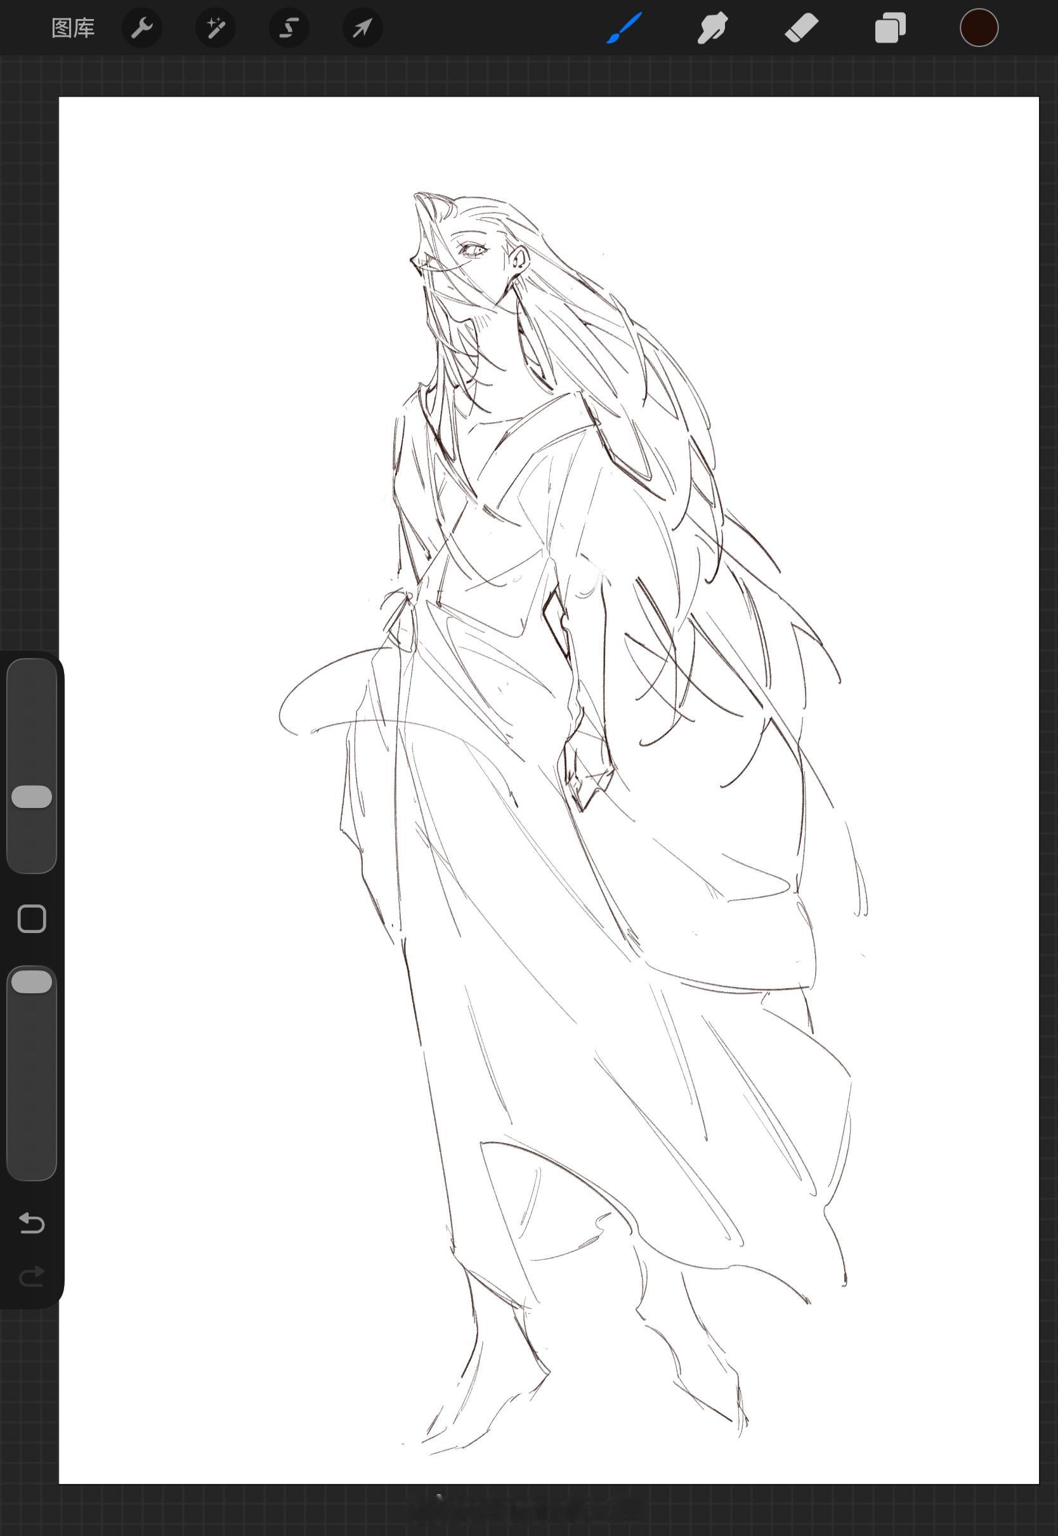This screenshot has height=1536, width=1058.
Task: Activate the Selection S tool
Action: pos(289,28)
